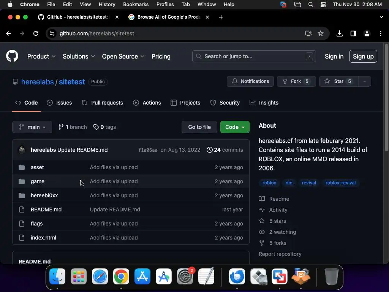Click the roblox-revival topic tag
Viewport: 389px width, 292px height.
point(340,183)
